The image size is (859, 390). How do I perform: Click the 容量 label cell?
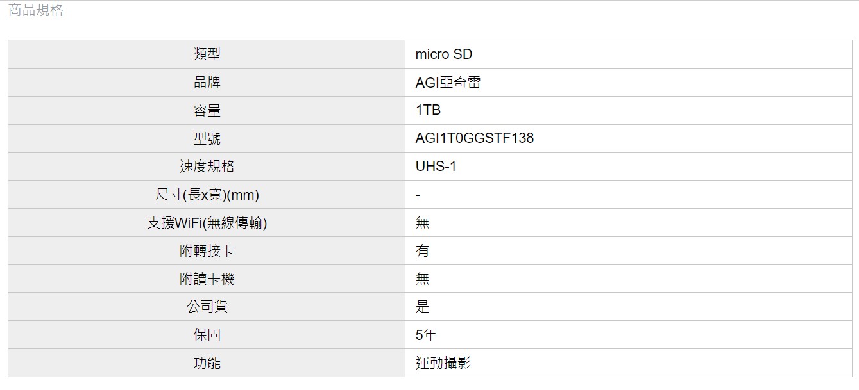207,111
